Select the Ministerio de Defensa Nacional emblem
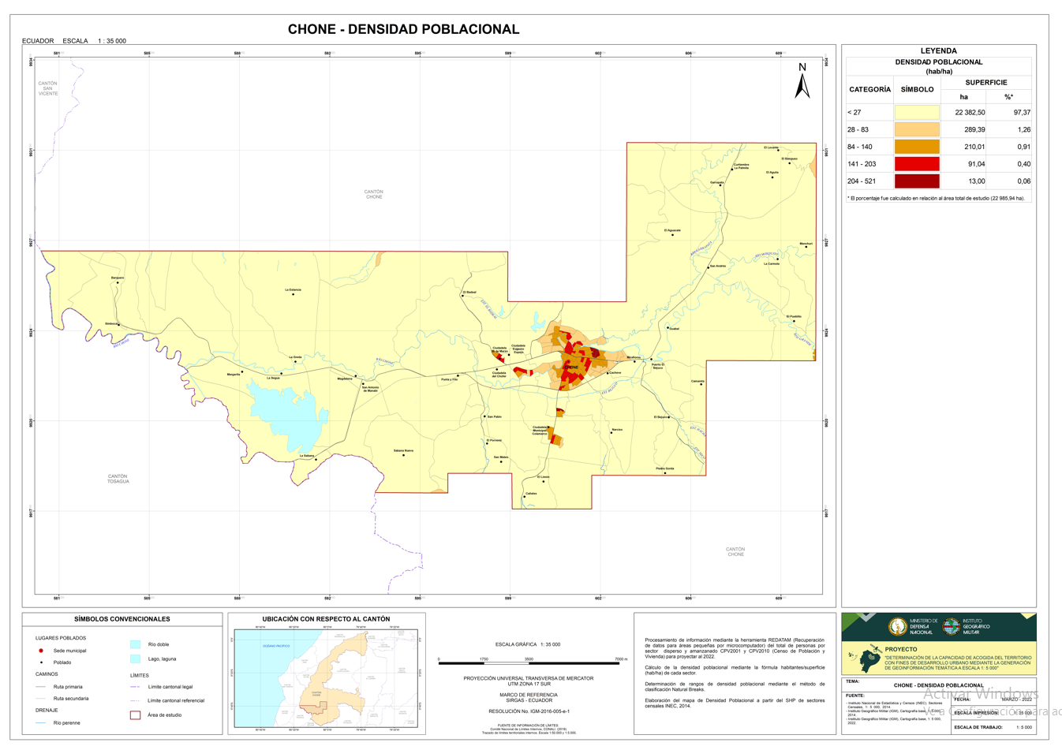 pos(897,626)
